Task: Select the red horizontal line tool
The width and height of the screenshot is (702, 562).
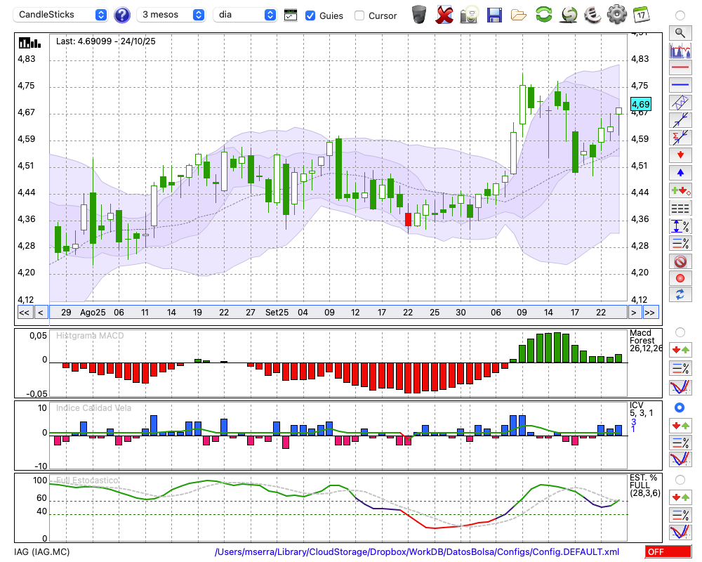Action: coord(680,68)
